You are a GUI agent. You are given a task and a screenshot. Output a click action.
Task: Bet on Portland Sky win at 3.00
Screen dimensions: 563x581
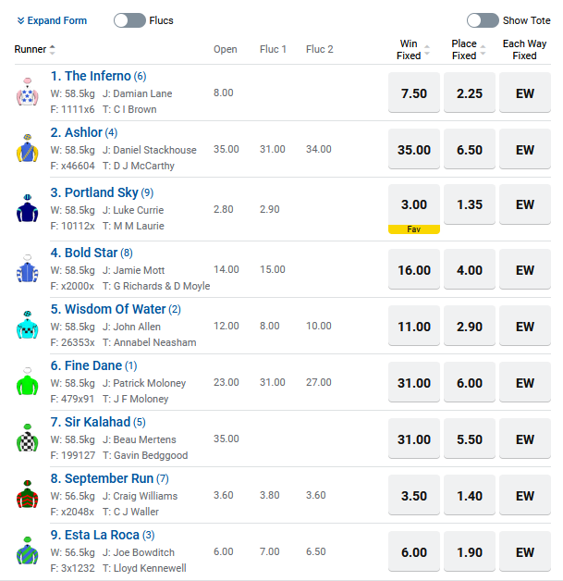coord(413,204)
